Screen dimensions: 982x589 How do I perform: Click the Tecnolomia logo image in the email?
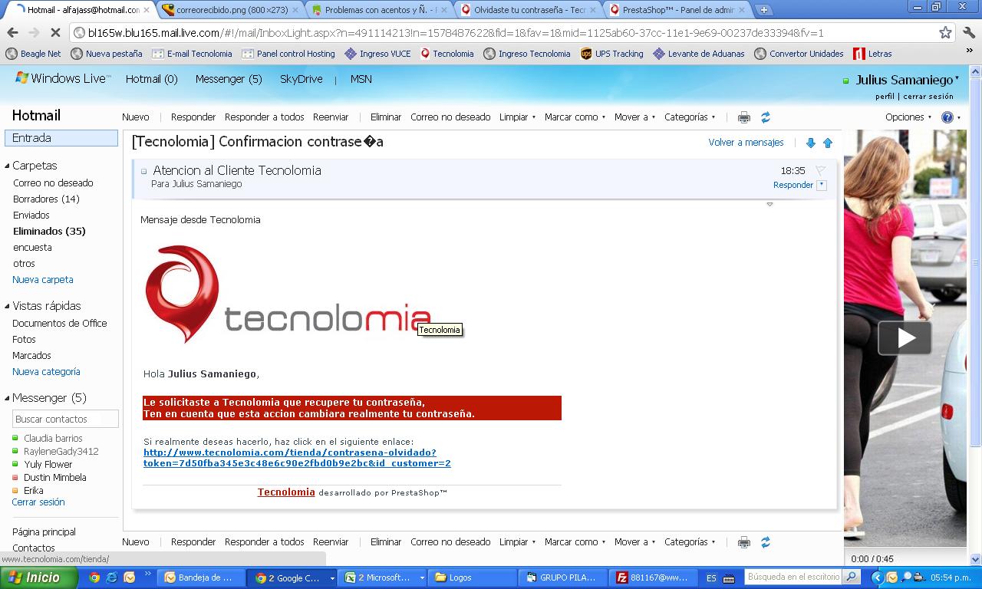pos(288,294)
